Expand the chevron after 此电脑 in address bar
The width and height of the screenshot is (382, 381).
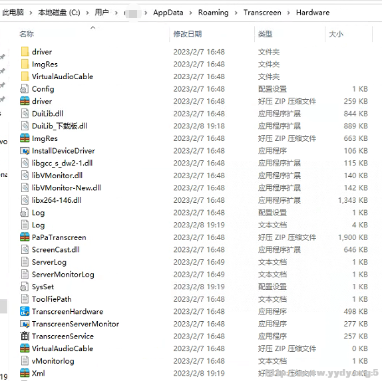(31, 13)
